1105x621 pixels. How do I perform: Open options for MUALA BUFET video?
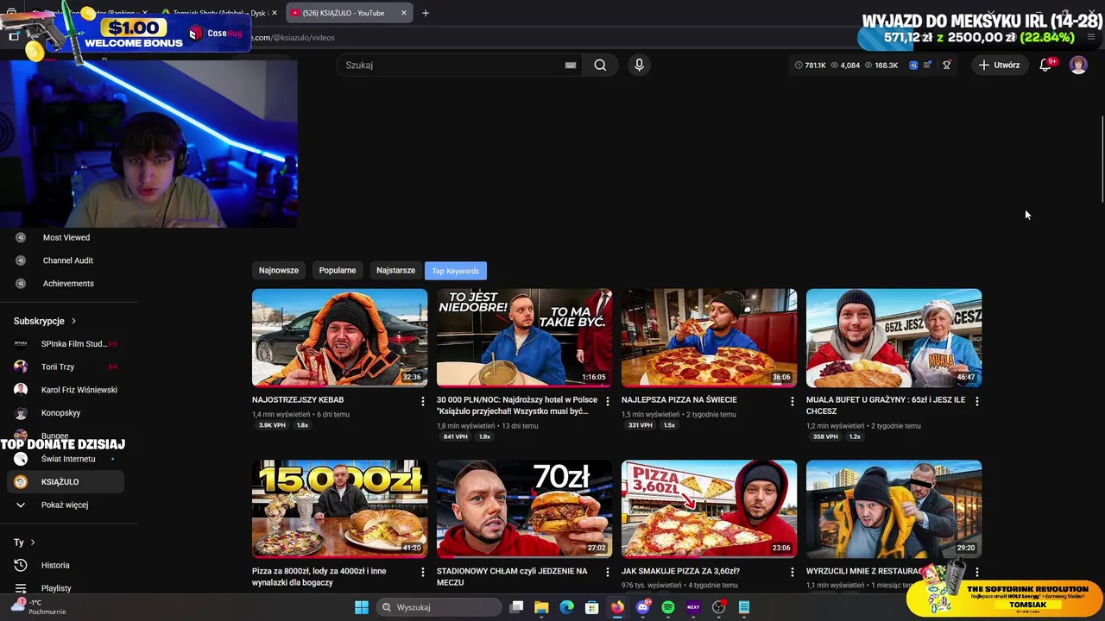coord(976,401)
